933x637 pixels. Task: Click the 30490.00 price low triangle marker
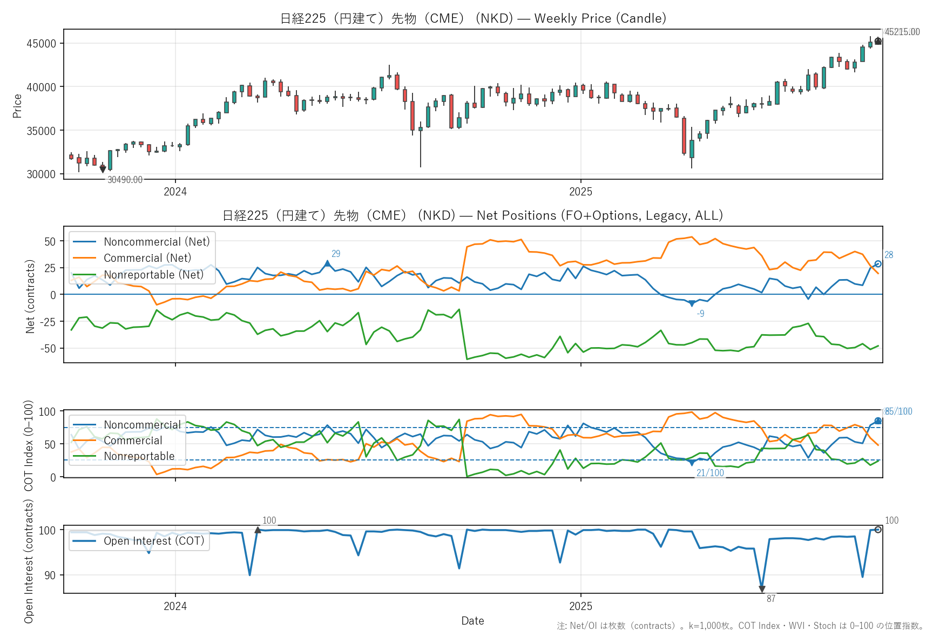click(103, 170)
